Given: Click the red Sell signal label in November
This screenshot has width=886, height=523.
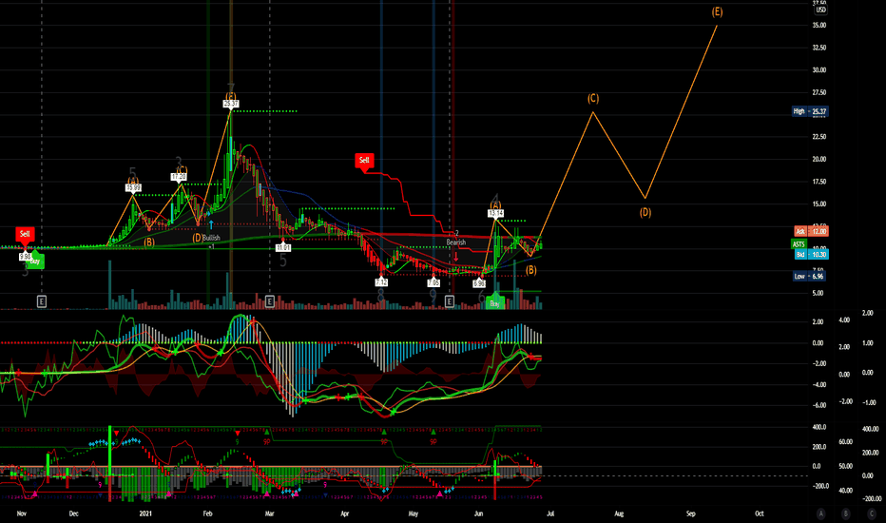Looking at the screenshot, I should pos(25,235).
